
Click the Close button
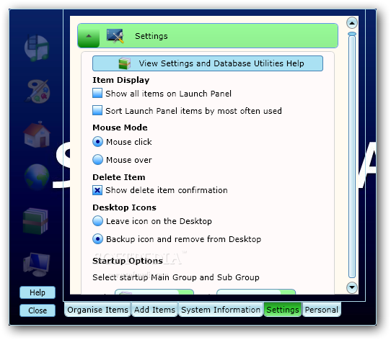(x=38, y=310)
